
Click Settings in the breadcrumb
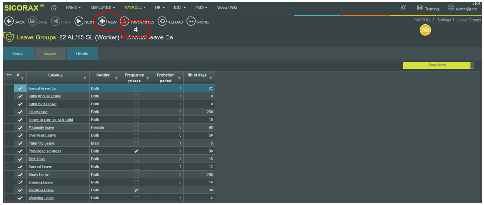pyautogui.click(x=444, y=20)
